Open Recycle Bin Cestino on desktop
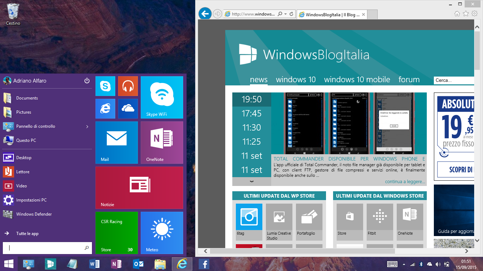 13,14
